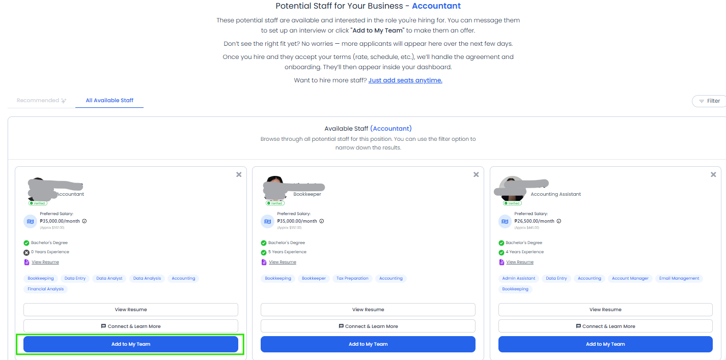Add the Accounting Assistant to my team
This screenshot has height=360, width=726.
tap(605, 344)
